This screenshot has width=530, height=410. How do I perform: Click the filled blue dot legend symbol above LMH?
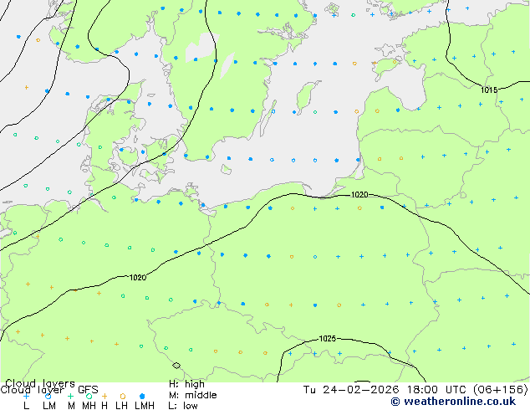click(x=142, y=396)
